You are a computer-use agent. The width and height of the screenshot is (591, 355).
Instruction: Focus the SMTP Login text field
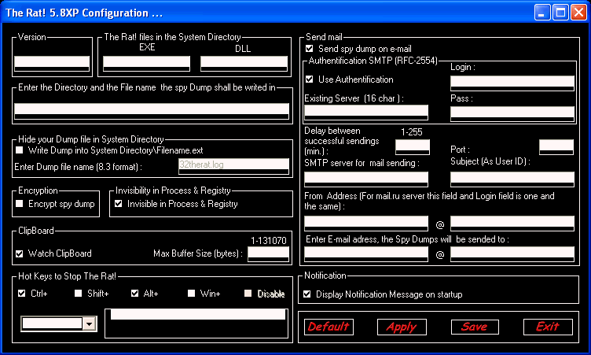point(512,80)
